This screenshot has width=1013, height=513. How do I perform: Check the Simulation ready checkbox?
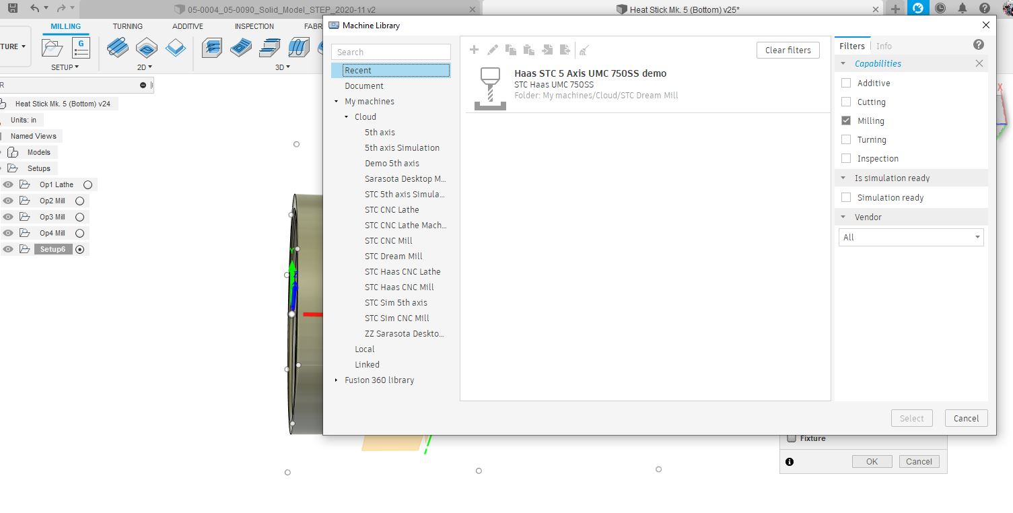point(846,197)
